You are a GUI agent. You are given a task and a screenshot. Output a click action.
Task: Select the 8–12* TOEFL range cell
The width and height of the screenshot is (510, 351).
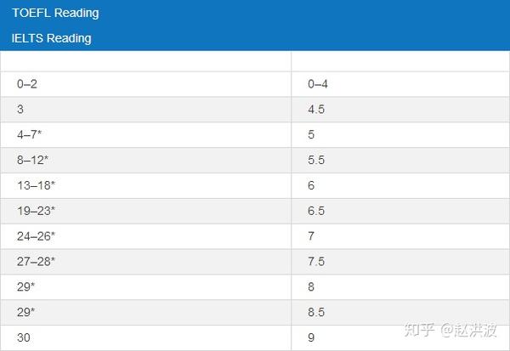coord(145,160)
